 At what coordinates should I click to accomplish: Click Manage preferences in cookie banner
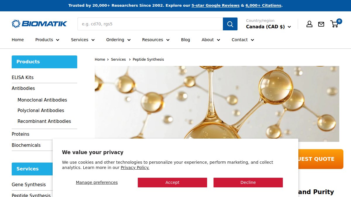click(97, 182)
